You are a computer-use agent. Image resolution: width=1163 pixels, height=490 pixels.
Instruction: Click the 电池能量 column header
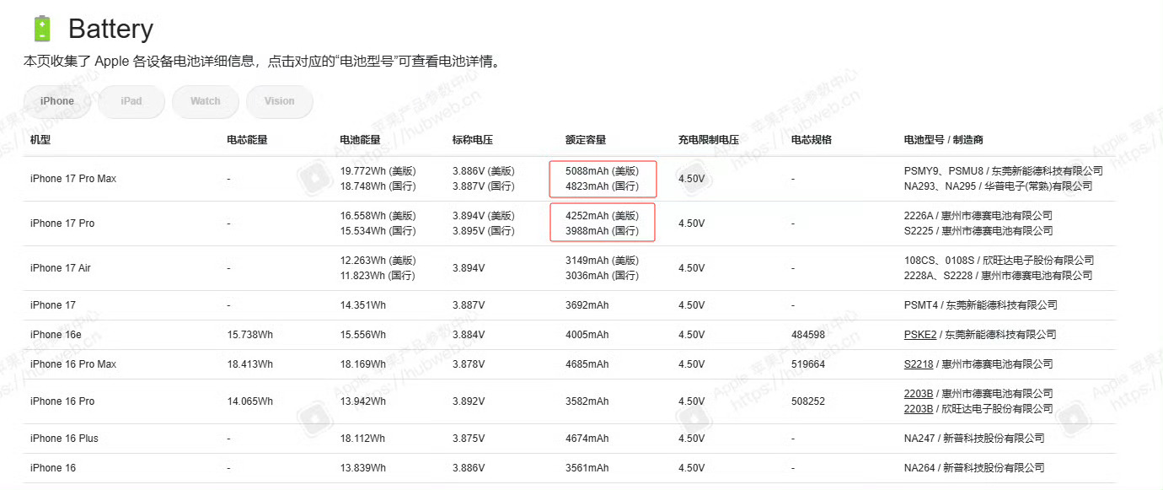(x=360, y=140)
